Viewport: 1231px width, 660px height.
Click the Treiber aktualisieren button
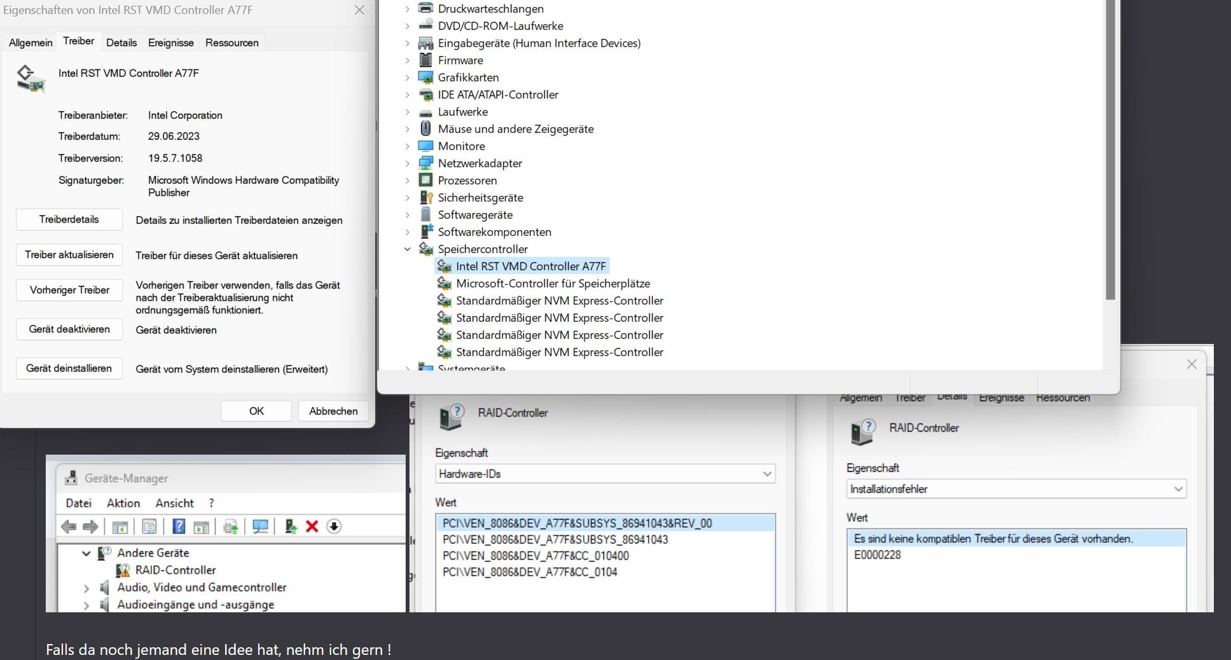(69, 255)
